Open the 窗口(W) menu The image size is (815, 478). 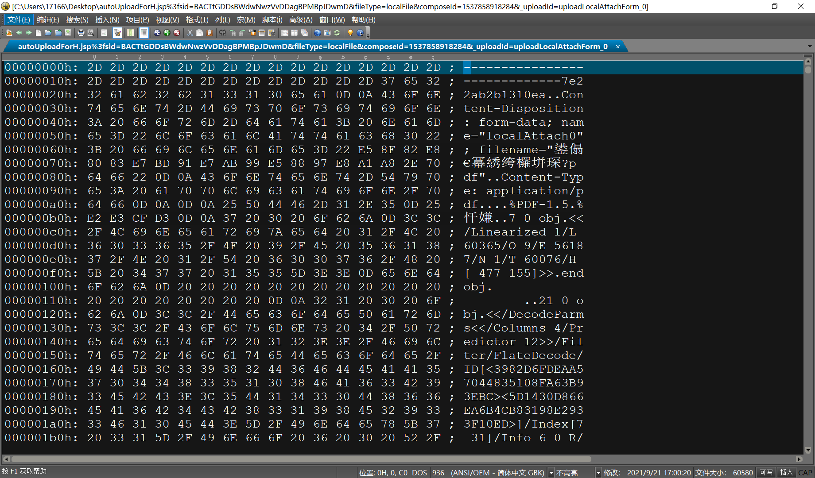click(332, 19)
